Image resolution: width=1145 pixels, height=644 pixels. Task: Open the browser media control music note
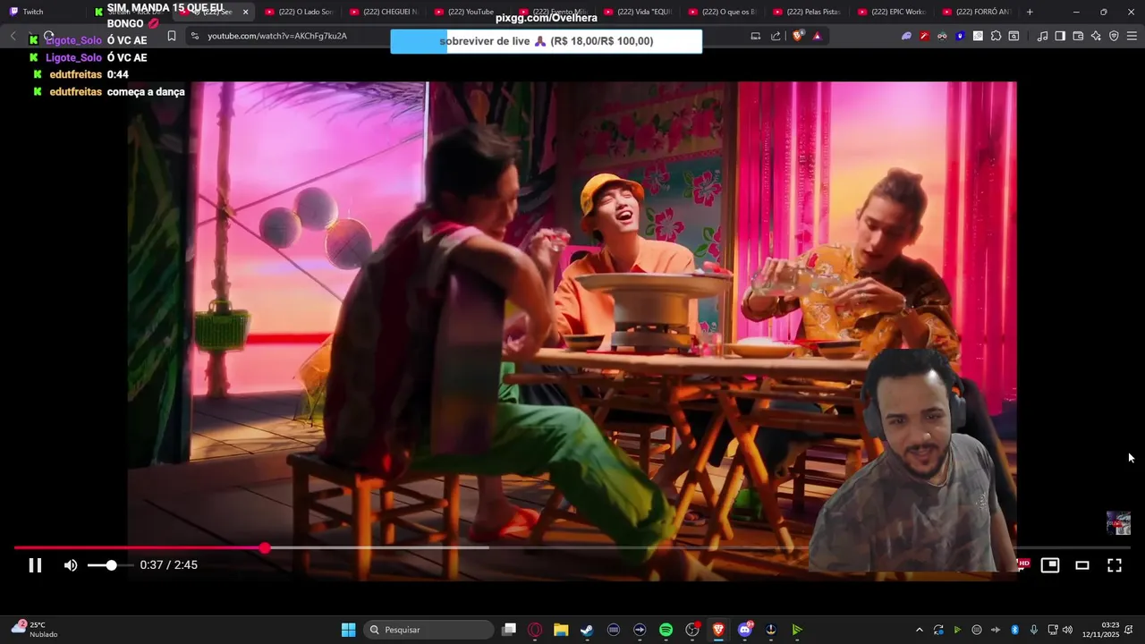click(x=1042, y=36)
